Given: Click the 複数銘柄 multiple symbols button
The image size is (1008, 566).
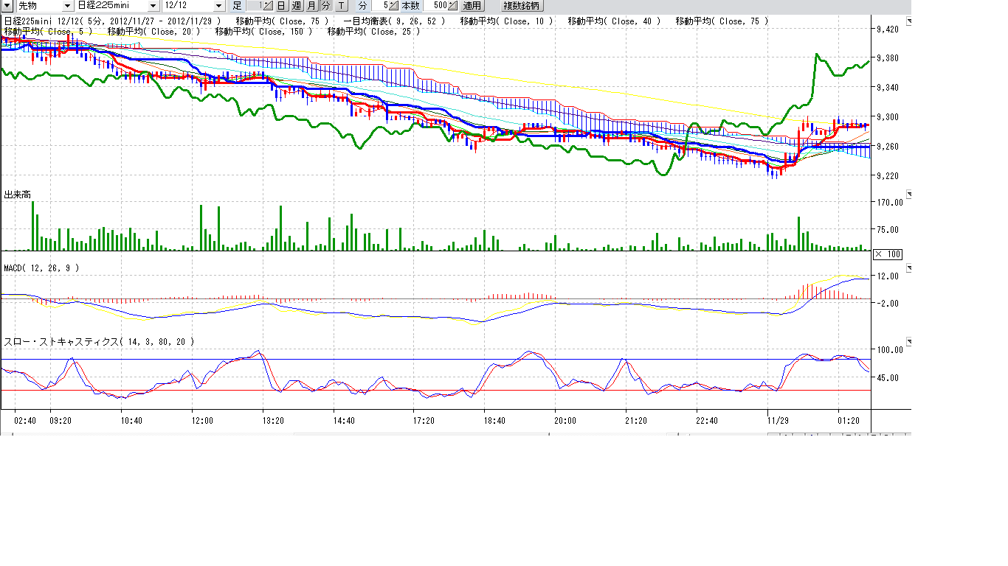Looking at the screenshot, I should pyautogui.click(x=522, y=5).
